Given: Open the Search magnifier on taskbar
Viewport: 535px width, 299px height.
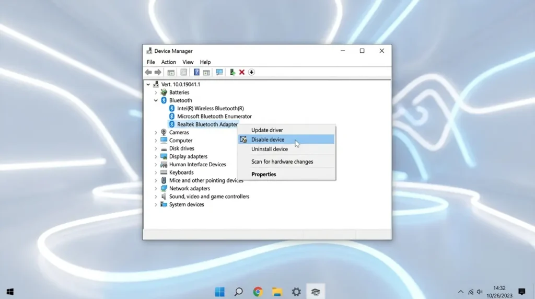Looking at the screenshot, I should pyautogui.click(x=239, y=292).
